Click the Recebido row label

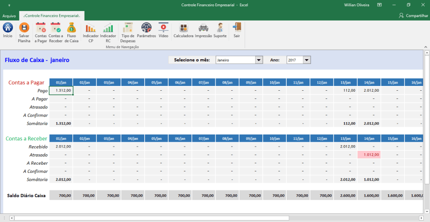click(38, 147)
